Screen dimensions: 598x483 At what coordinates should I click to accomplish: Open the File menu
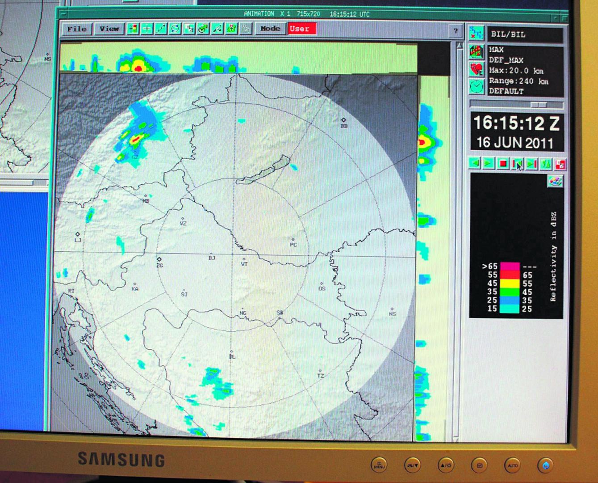(77, 29)
